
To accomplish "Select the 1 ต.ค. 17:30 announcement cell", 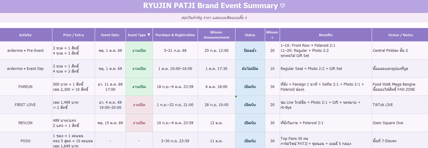I will tap(216, 68).
